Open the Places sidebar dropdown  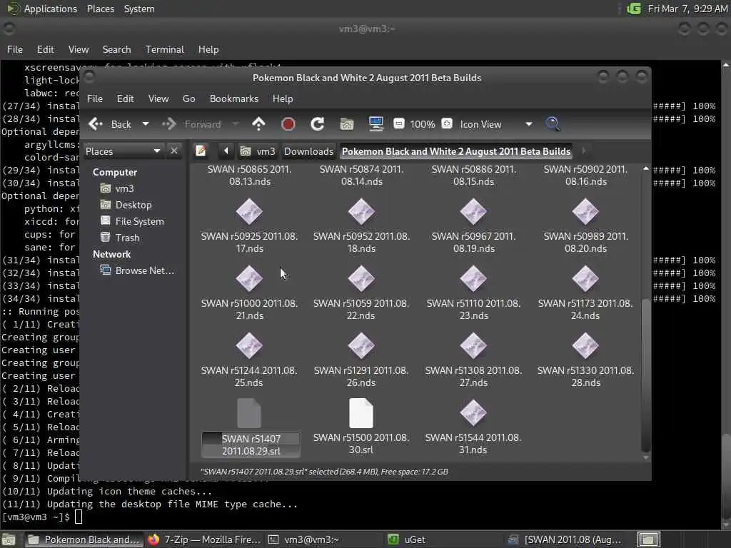click(x=123, y=151)
